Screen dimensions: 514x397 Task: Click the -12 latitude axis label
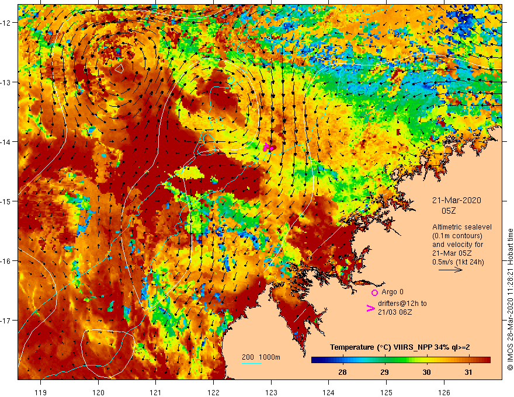click(6, 23)
